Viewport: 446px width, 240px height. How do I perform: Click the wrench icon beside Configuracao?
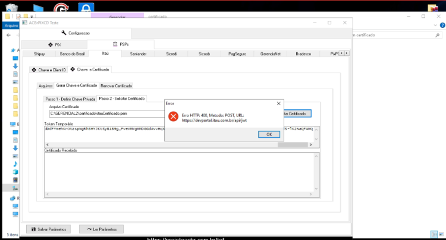tap(64, 33)
